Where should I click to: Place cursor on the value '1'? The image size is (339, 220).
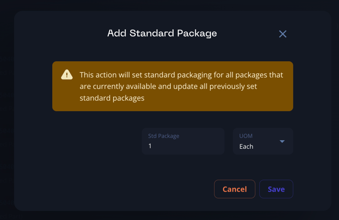tap(150, 146)
